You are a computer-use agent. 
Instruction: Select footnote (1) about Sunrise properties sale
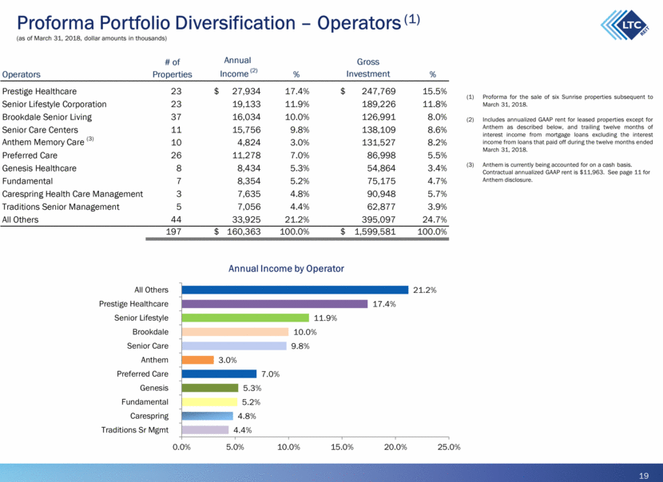pos(559,101)
